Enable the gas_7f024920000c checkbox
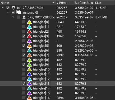The height and width of the screenshot is (100, 115). (19, 17)
